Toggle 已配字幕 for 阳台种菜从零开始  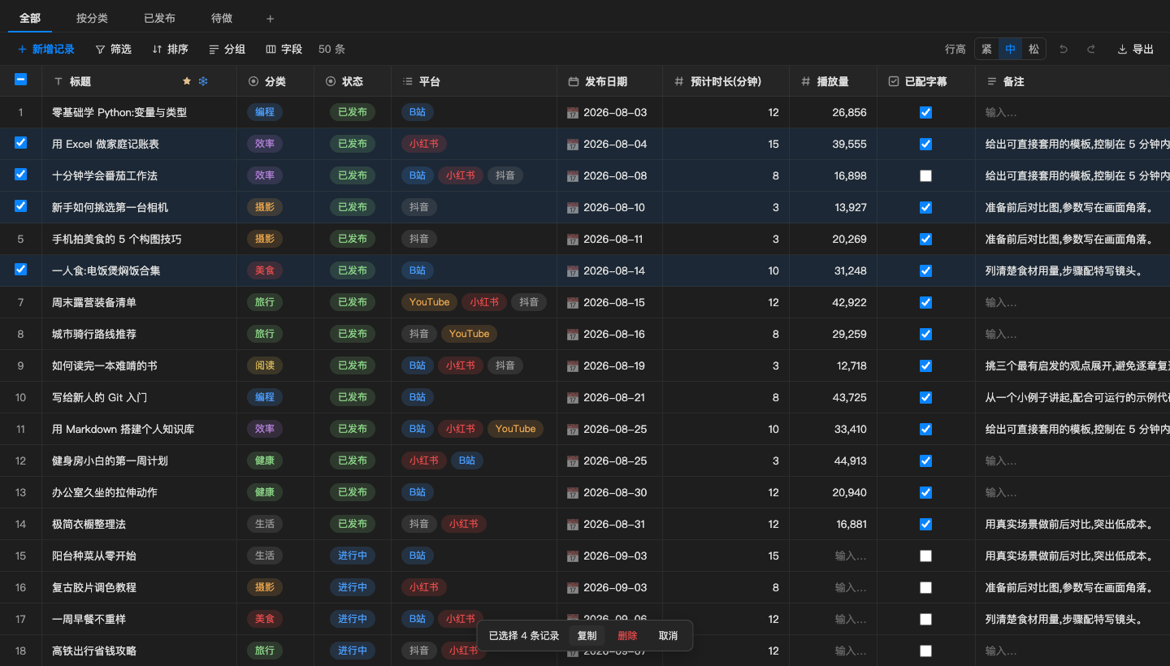(925, 556)
